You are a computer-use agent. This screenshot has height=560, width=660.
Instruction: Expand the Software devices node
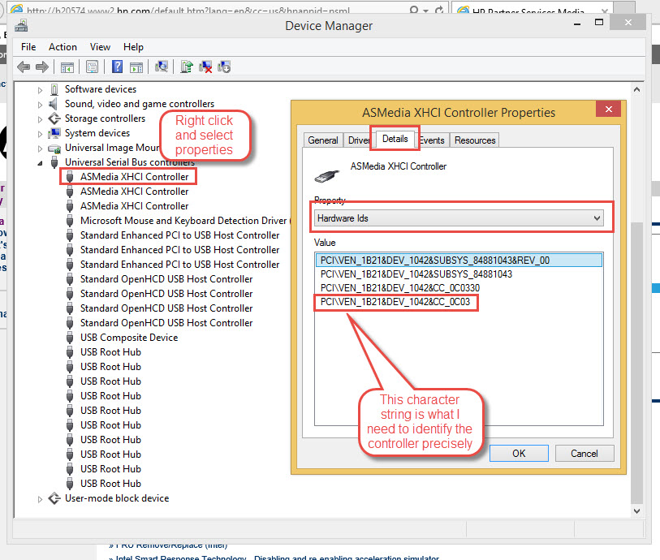40,89
